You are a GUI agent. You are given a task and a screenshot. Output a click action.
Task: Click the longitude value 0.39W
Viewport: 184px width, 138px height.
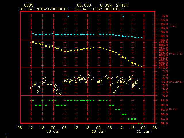tap(106, 5)
